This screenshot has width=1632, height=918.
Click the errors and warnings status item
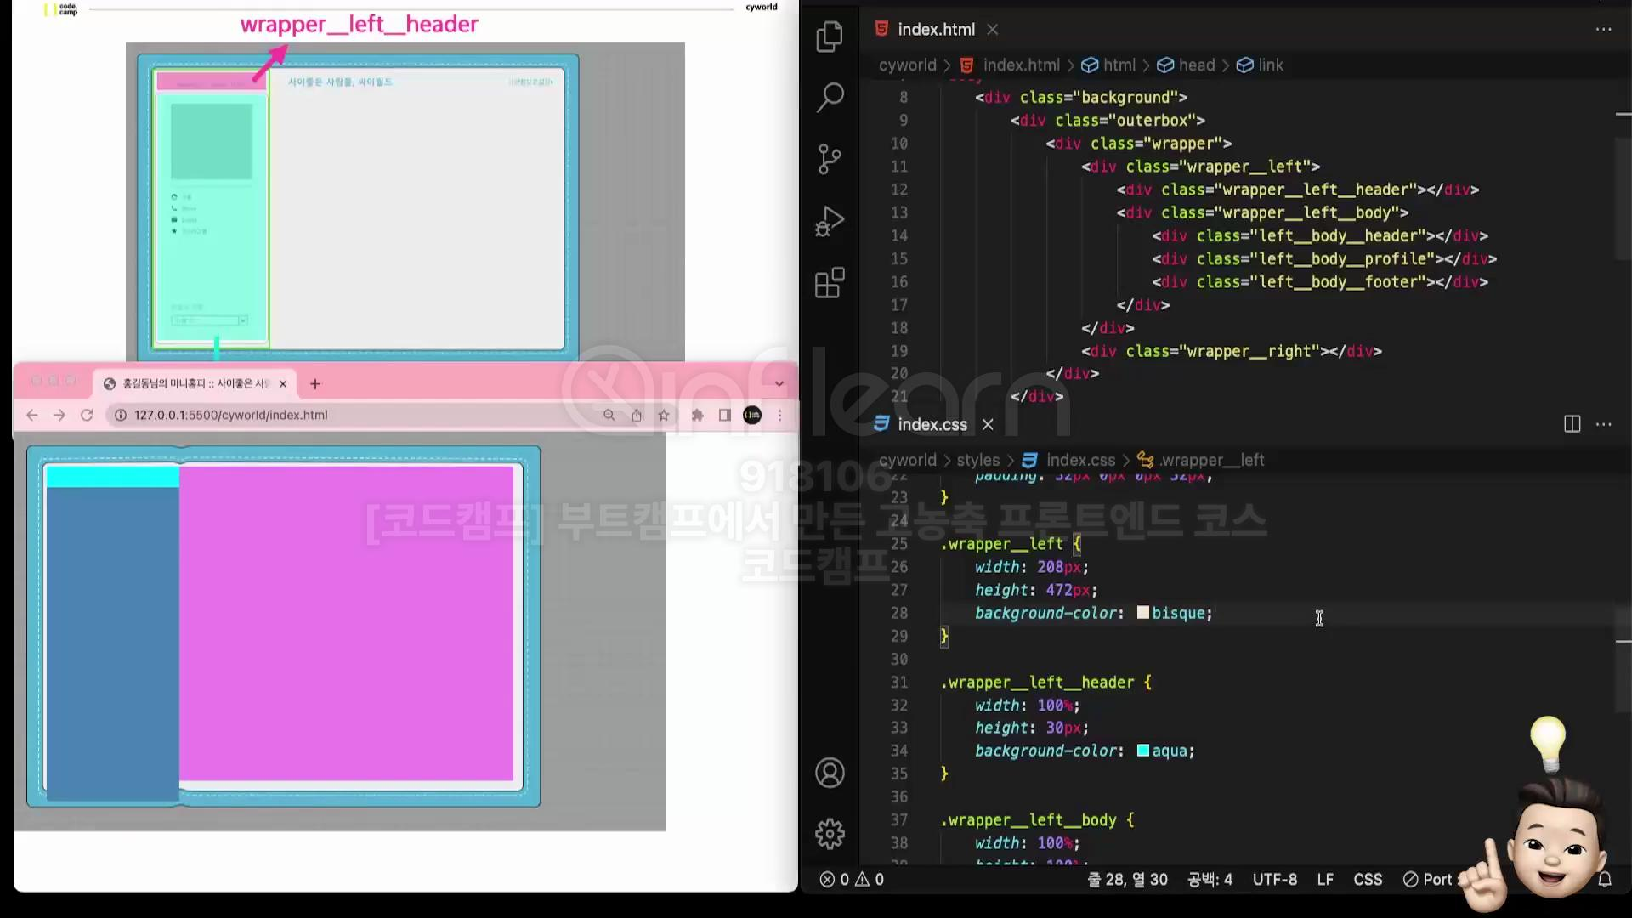[852, 880]
